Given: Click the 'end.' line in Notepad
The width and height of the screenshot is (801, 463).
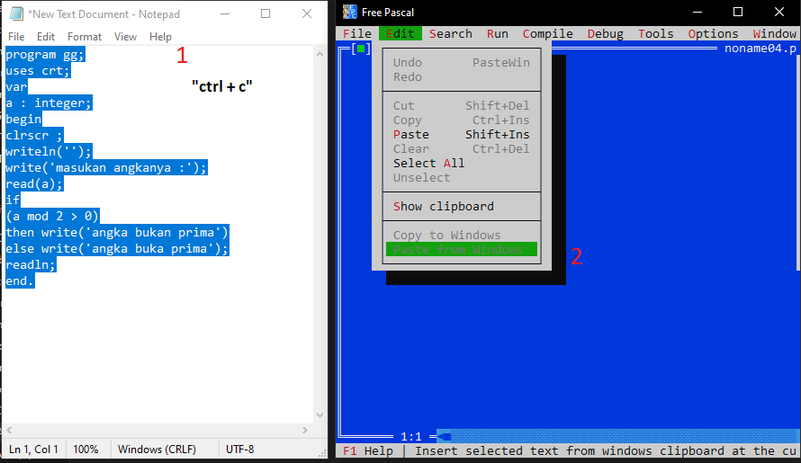Looking at the screenshot, I should [x=20, y=280].
